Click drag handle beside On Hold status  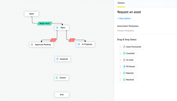click(120, 60)
